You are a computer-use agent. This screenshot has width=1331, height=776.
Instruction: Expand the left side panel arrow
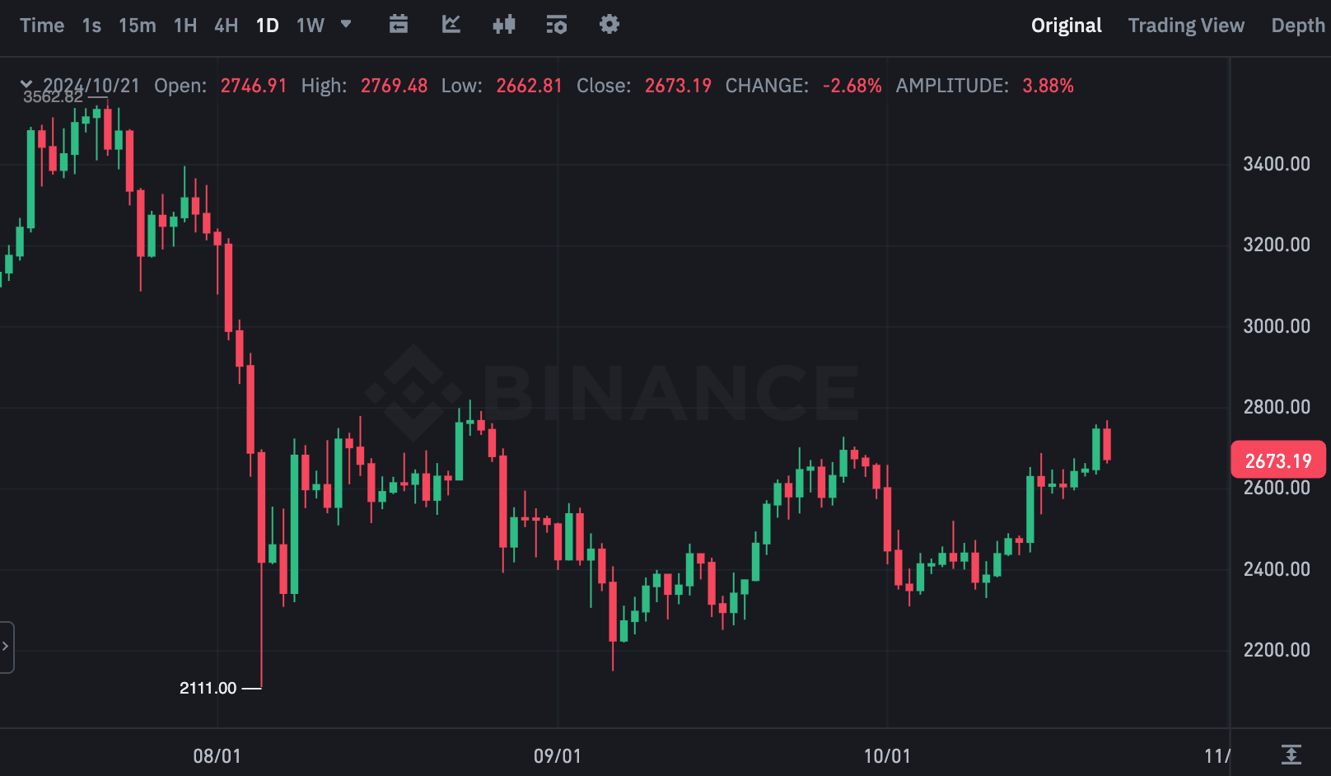click(x=6, y=647)
